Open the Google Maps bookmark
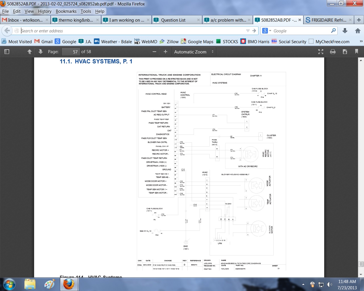Image resolution: width=364 pixels, height=291 pixels. coord(197,41)
